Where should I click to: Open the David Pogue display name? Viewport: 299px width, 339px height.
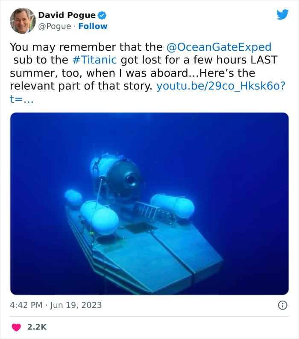[67, 15]
